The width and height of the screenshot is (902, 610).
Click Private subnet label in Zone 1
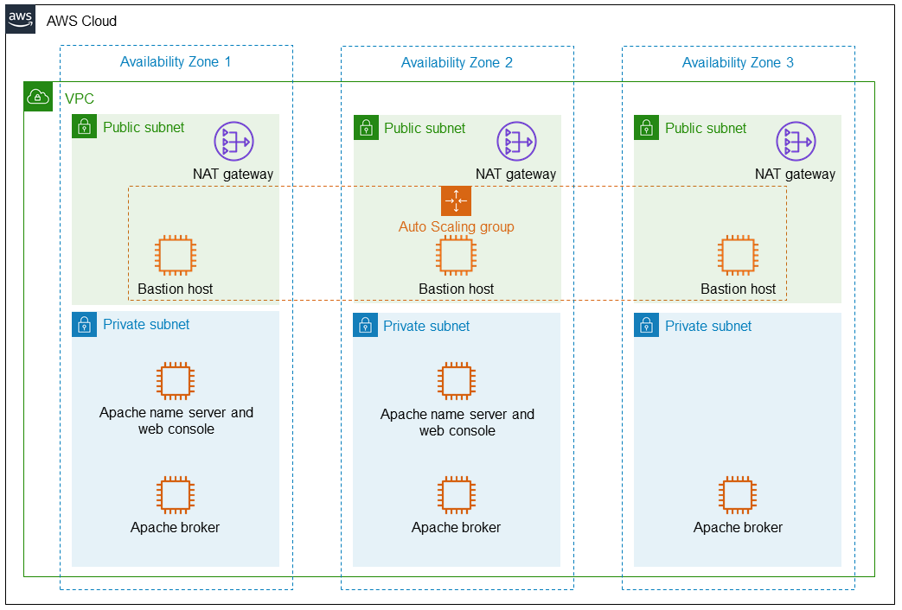coord(146,325)
